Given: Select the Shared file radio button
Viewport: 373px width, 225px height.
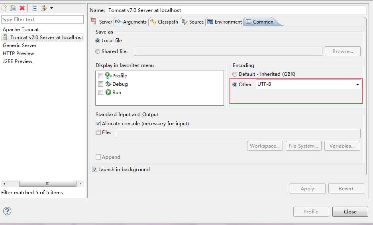Looking at the screenshot, I should 98,51.
